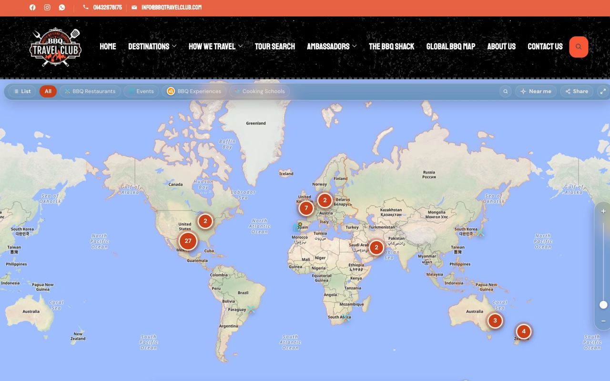Open The BBQ Shack page
Viewport: 610px width, 381px height.
tap(392, 46)
